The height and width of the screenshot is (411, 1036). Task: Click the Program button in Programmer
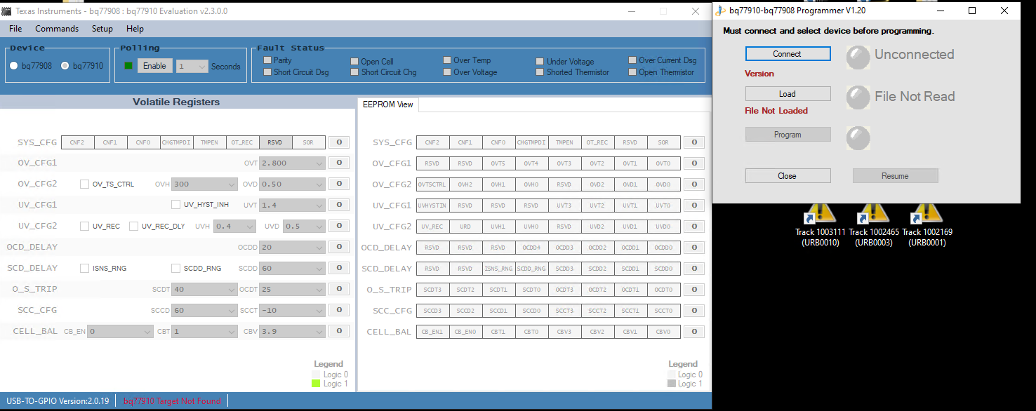(x=788, y=135)
